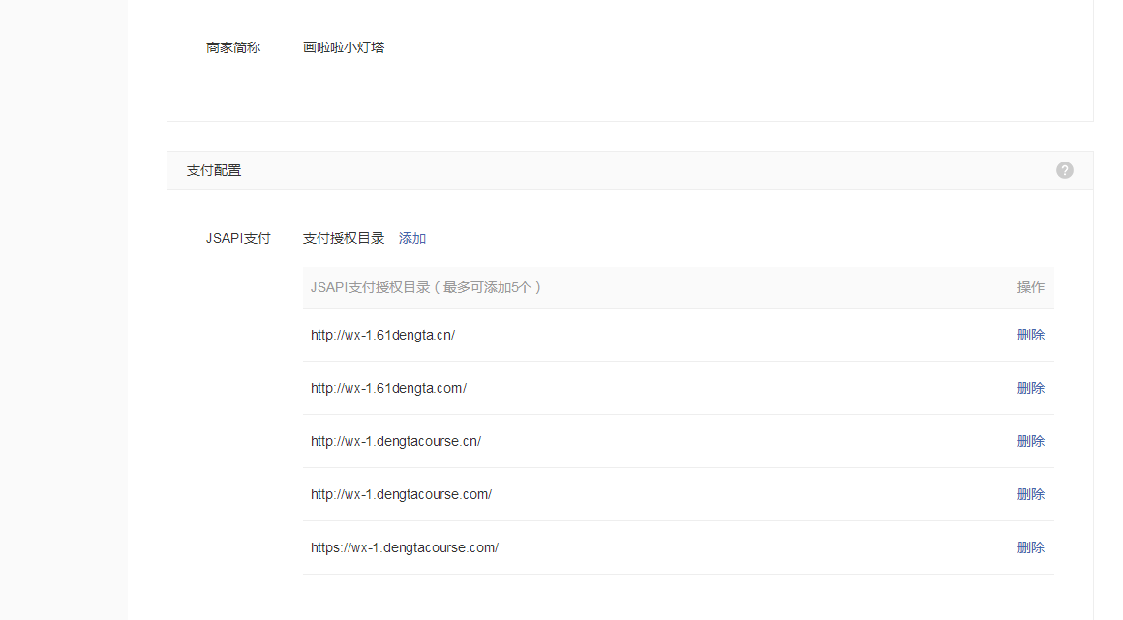Select the URL text http://wx-1.dengtacourse.cn/
This screenshot has width=1123, height=620.
coord(395,441)
